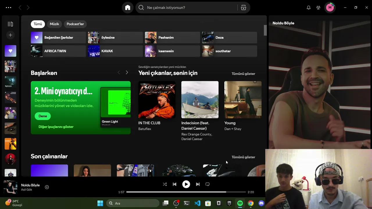
Task: Toggle shuffle in the player bar
Action: 165,184
